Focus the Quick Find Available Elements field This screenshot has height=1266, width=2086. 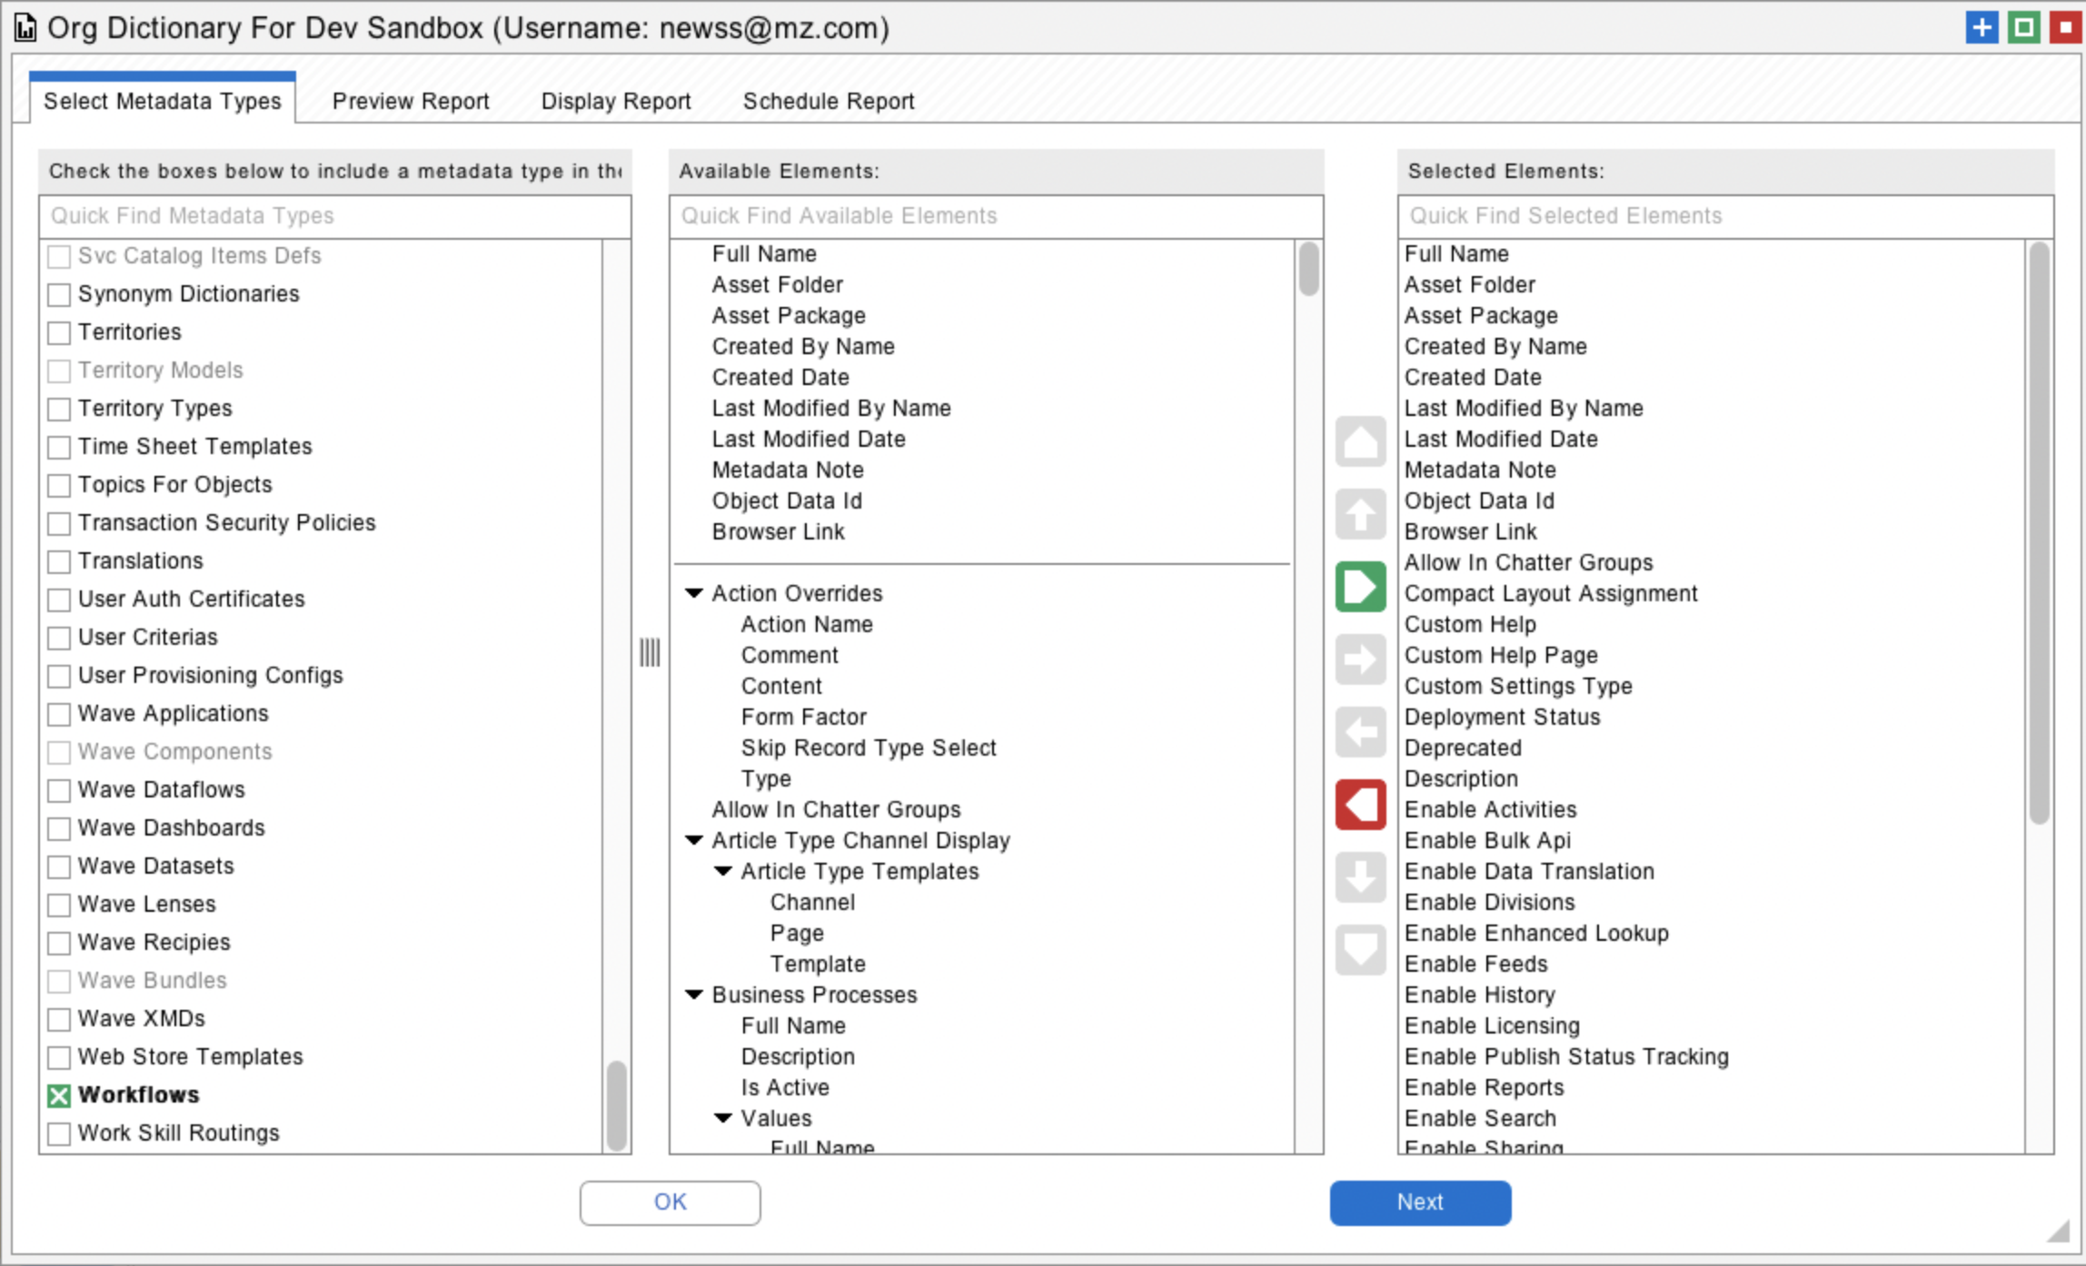[995, 216]
